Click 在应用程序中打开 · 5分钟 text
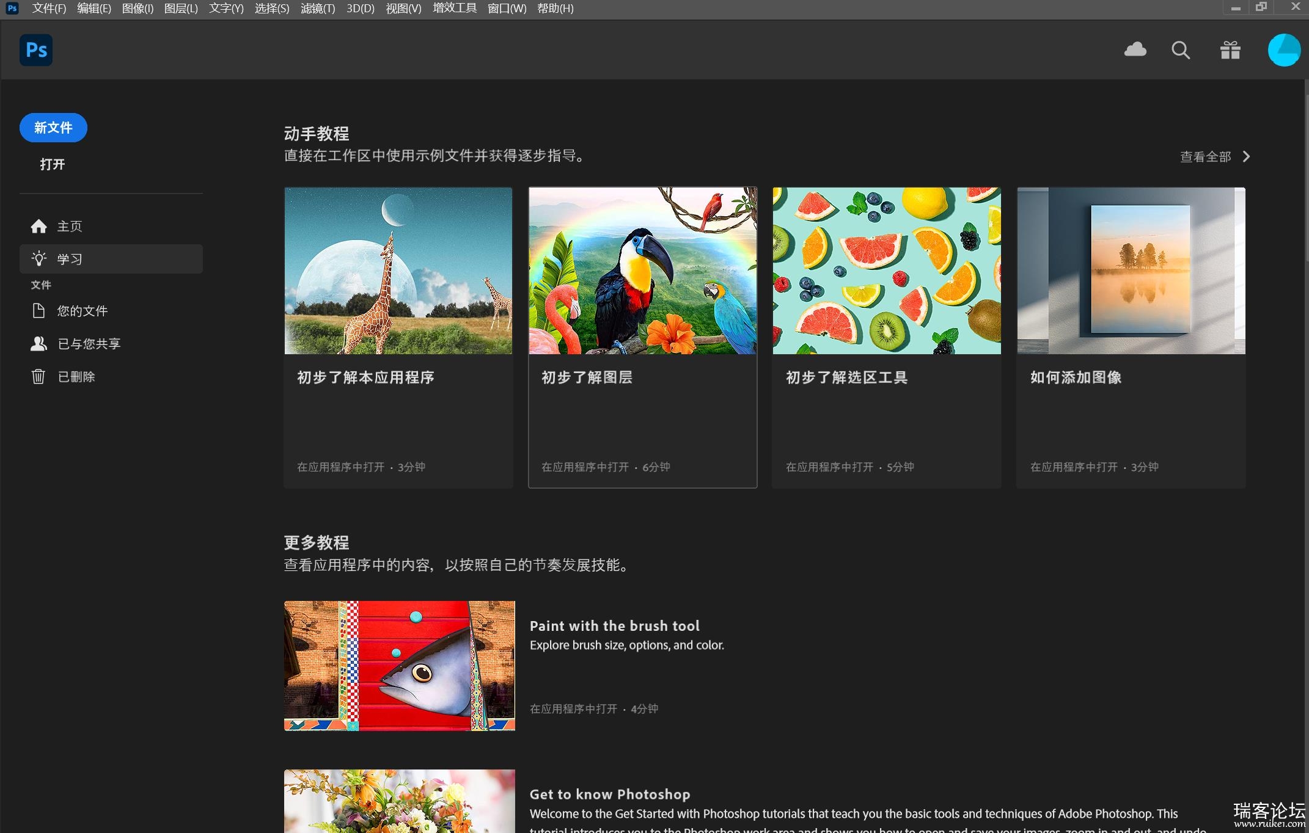Viewport: 1309px width, 833px height. tap(849, 467)
